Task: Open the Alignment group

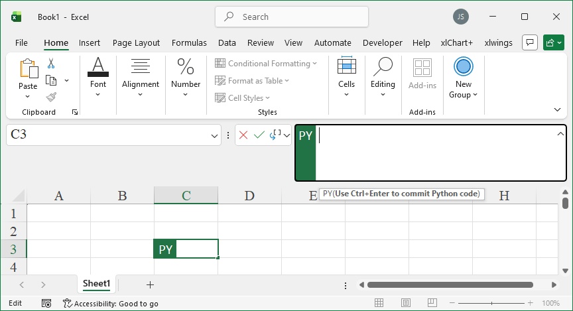Action: click(141, 77)
